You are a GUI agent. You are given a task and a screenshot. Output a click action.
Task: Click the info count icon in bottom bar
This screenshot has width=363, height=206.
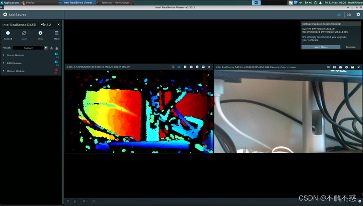point(85,201)
